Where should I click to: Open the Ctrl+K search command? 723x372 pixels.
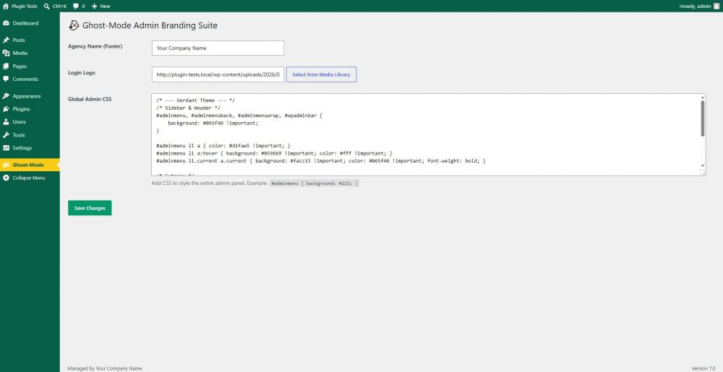point(56,7)
